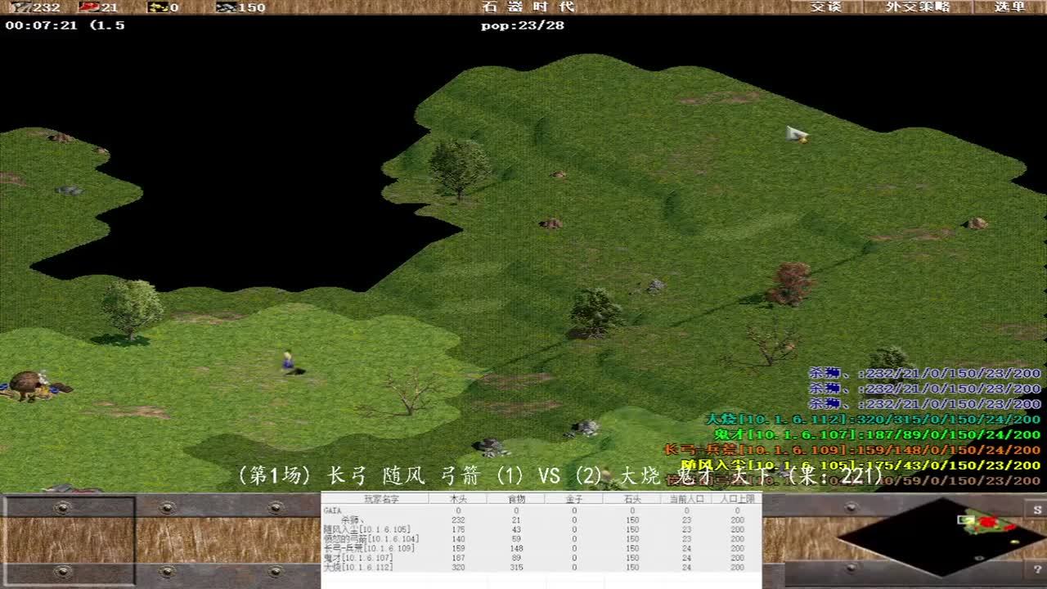Click the food resource icon
This screenshot has width=1047, height=589.
tap(89, 7)
